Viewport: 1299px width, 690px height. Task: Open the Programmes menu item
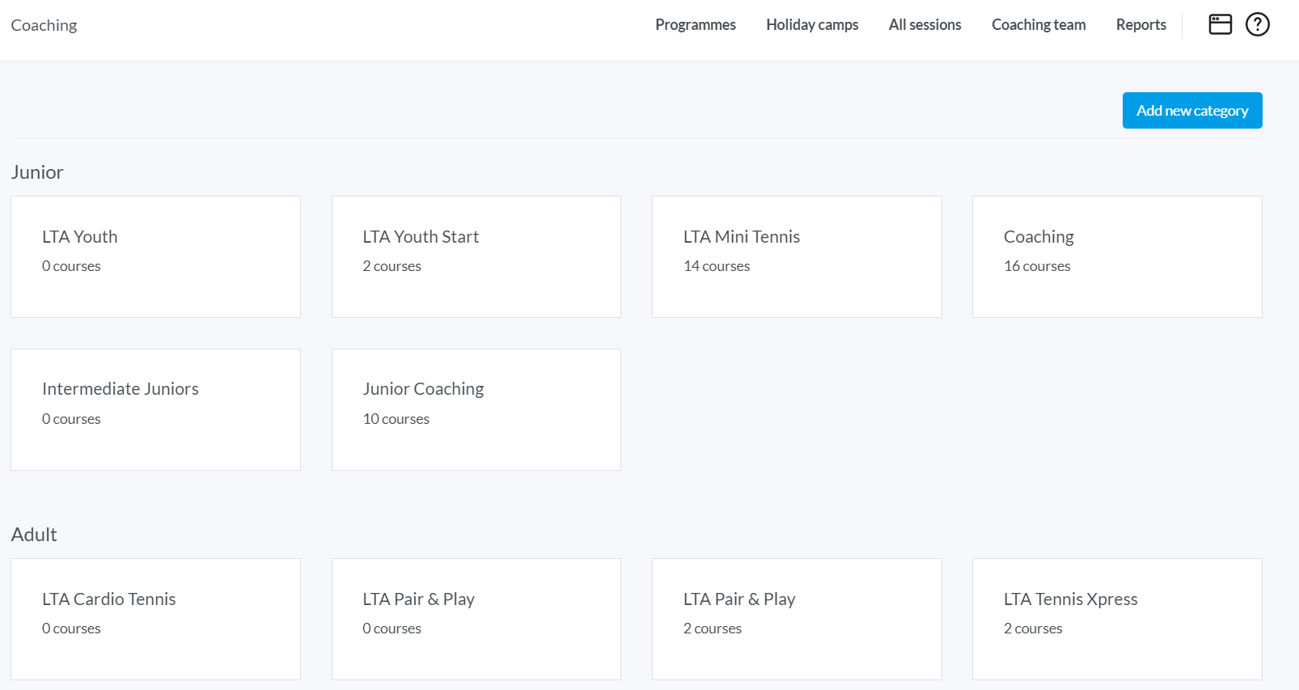(x=695, y=25)
